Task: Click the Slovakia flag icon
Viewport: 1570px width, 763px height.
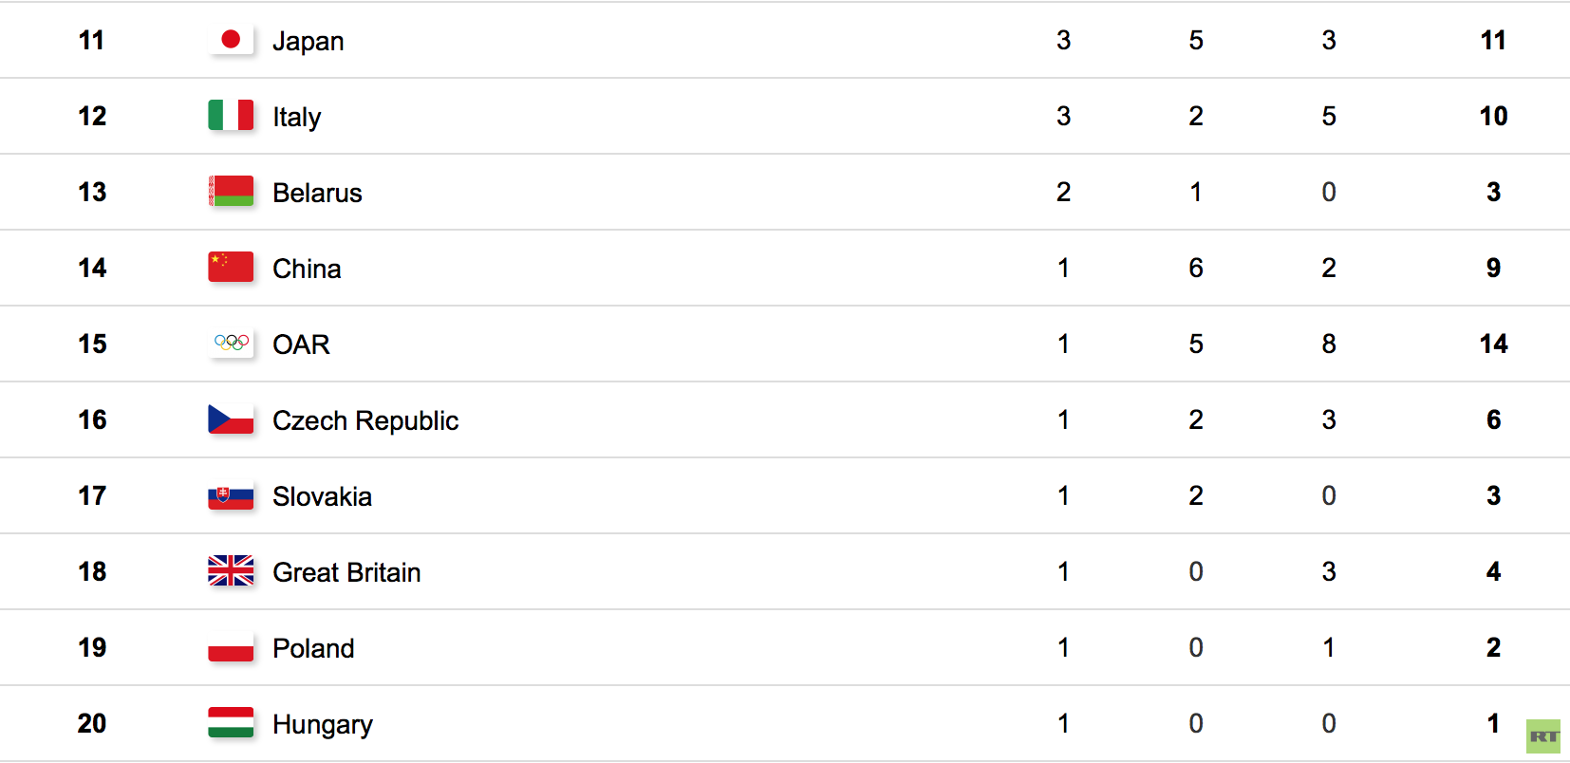Action: (231, 495)
